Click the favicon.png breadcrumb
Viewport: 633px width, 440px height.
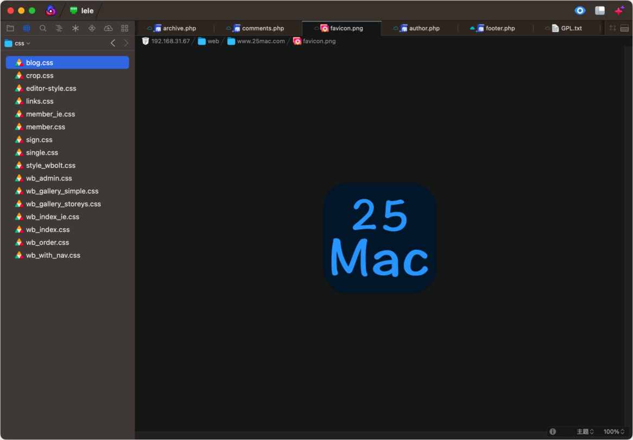point(314,41)
